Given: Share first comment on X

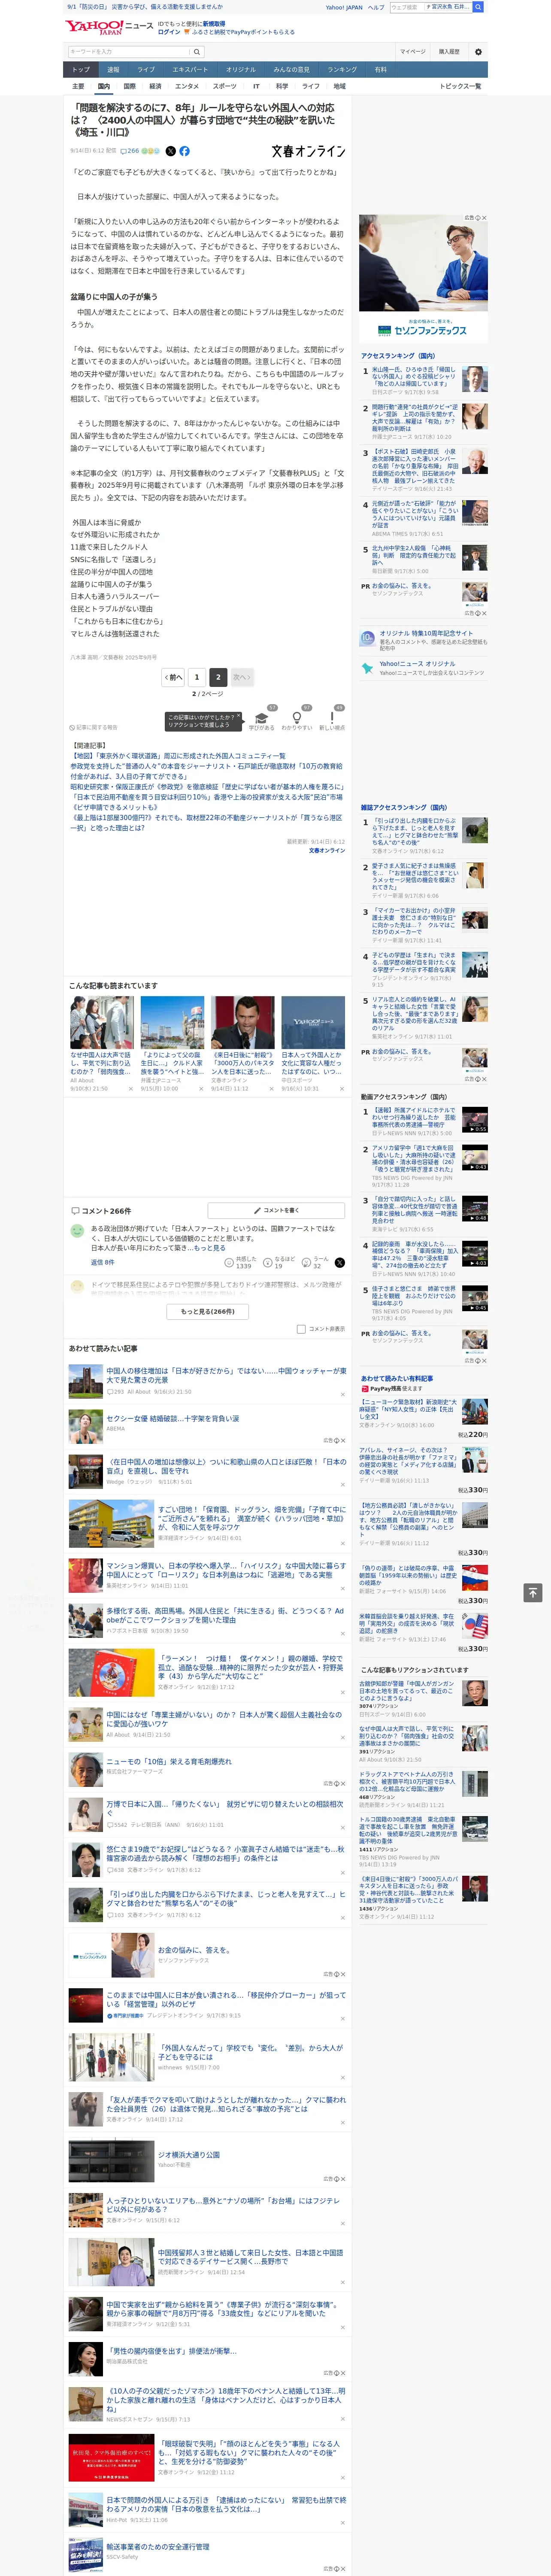Looking at the screenshot, I should click(x=339, y=1263).
